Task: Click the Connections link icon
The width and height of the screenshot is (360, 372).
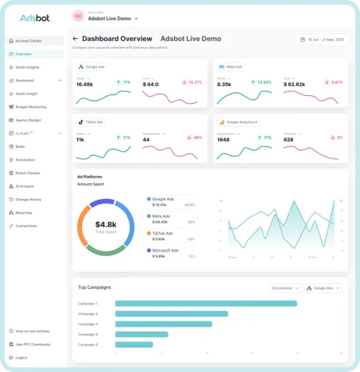Action: coord(11,226)
